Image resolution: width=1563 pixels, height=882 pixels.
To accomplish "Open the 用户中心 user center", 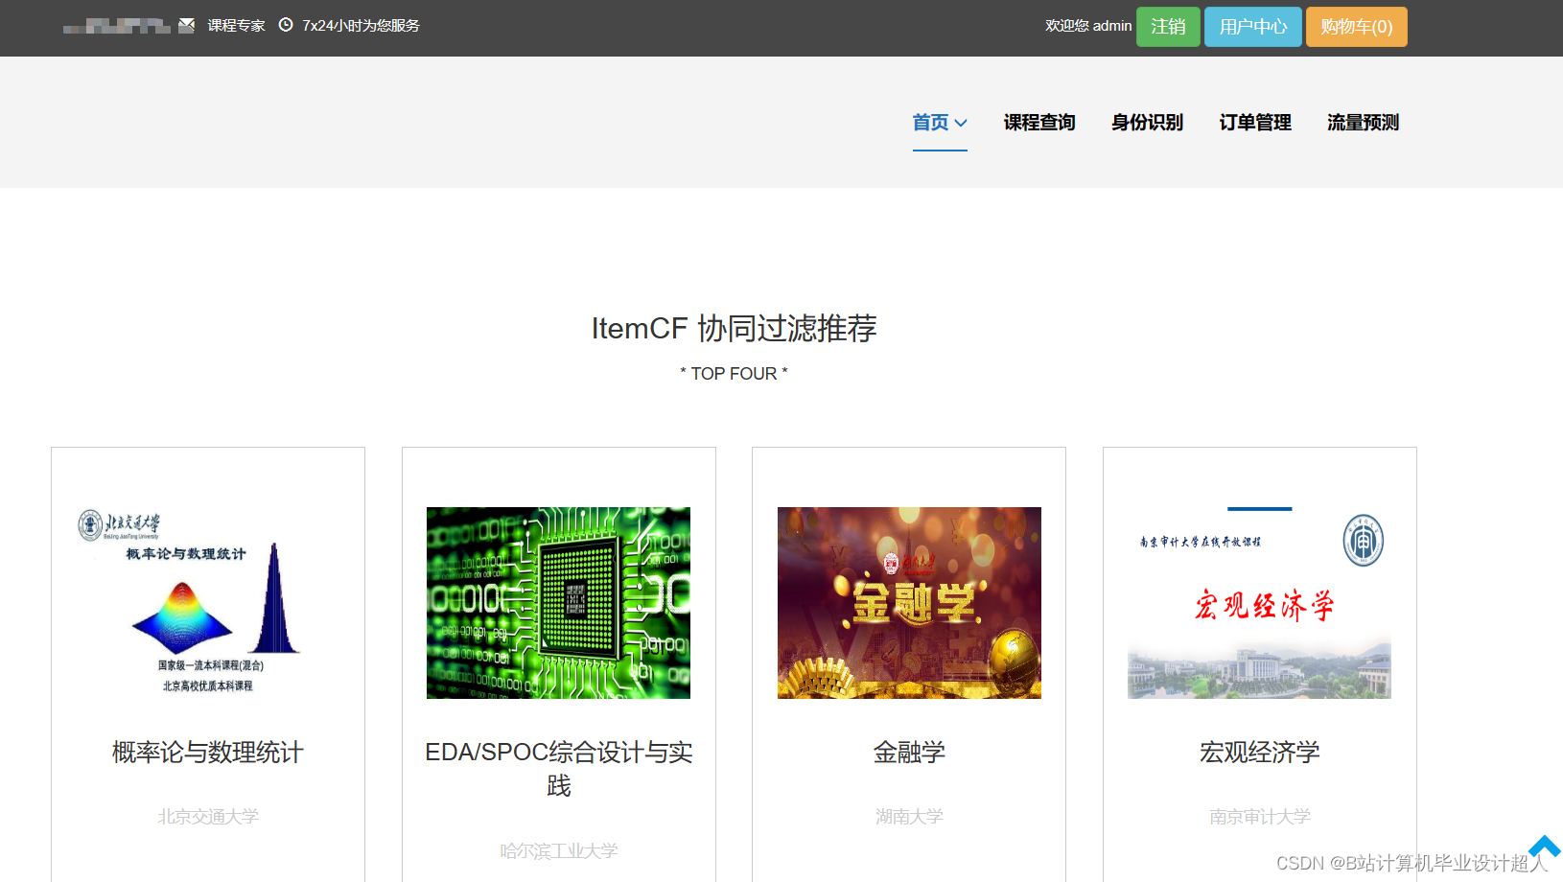I will click(x=1252, y=27).
